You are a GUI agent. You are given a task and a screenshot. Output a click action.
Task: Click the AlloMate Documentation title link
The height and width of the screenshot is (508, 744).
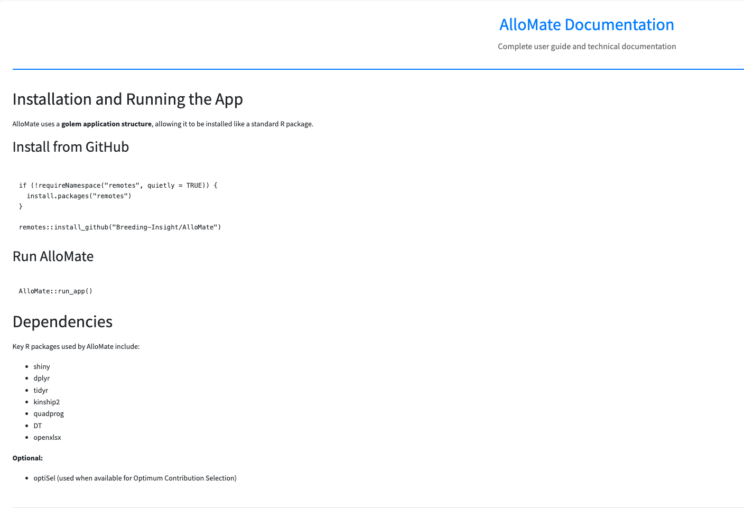587,25
